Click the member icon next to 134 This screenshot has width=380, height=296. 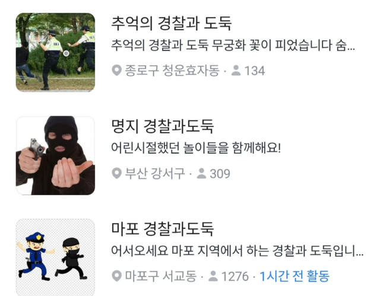(x=236, y=71)
